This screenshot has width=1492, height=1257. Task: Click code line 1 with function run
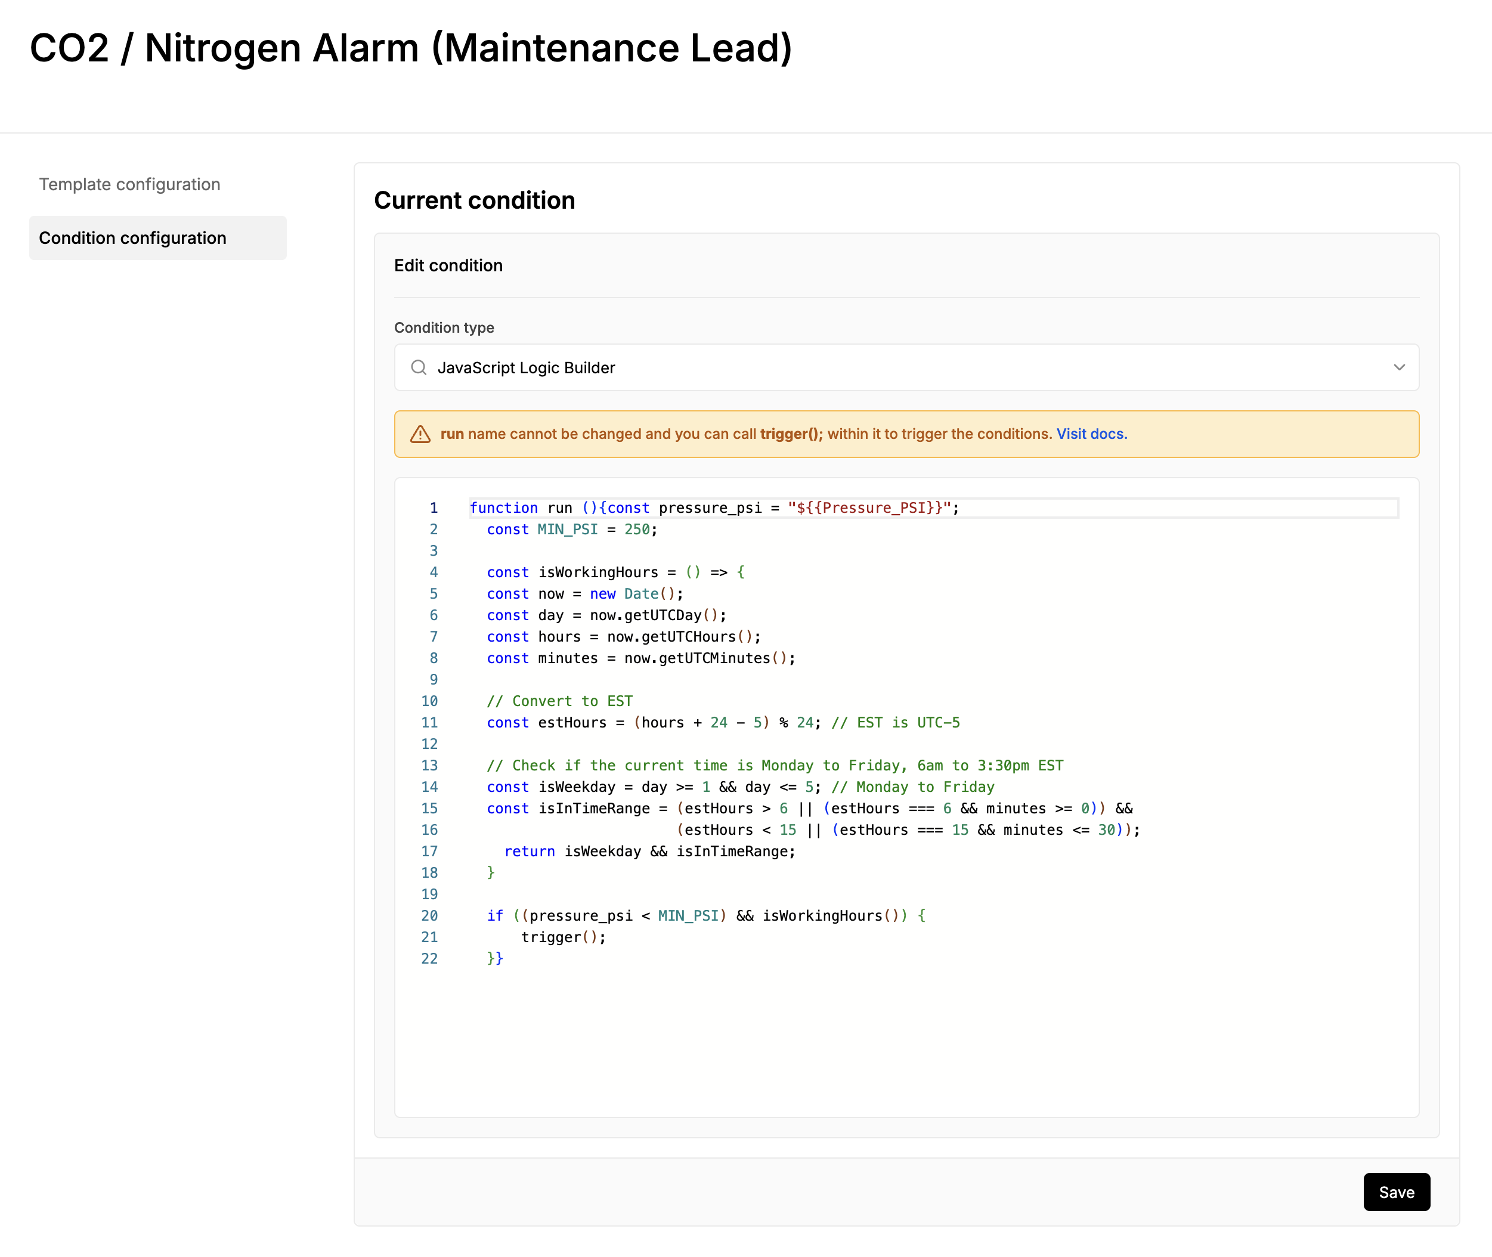pyautogui.click(x=714, y=508)
